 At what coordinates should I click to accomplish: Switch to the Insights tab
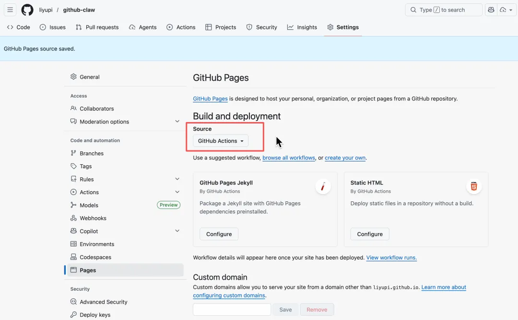(302, 27)
